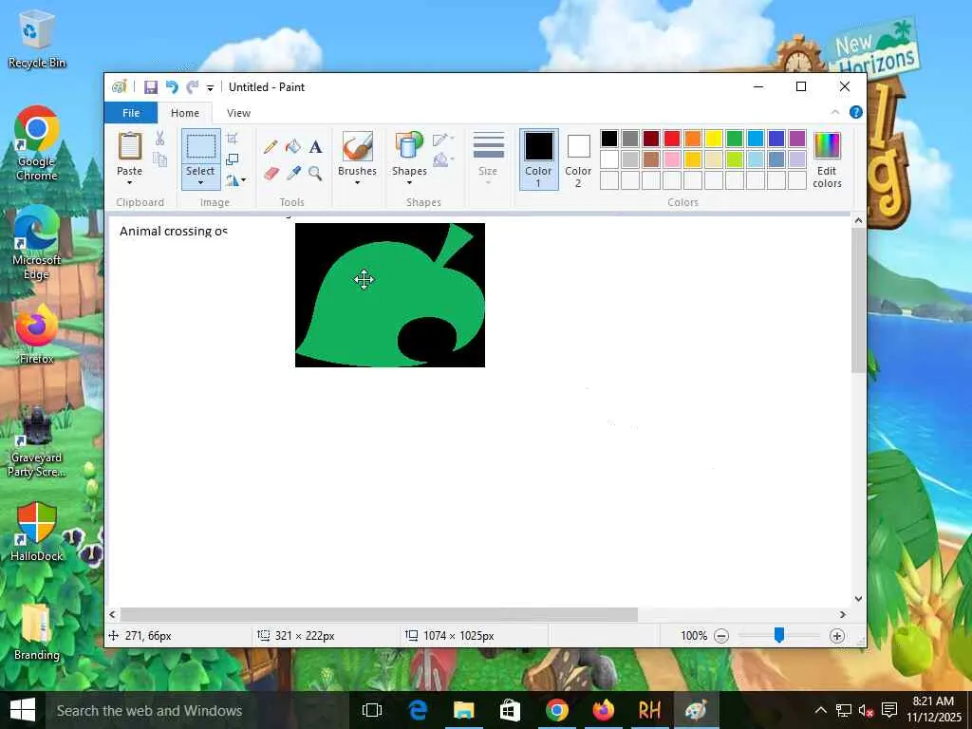Select the Fill with color bucket tool
Viewport: 972px width, 729px height.
coord(292,147)
